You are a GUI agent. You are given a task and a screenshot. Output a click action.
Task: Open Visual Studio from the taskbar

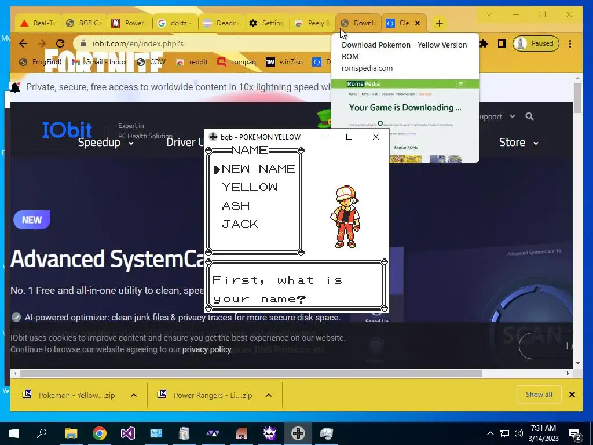(x=128, y=433)
